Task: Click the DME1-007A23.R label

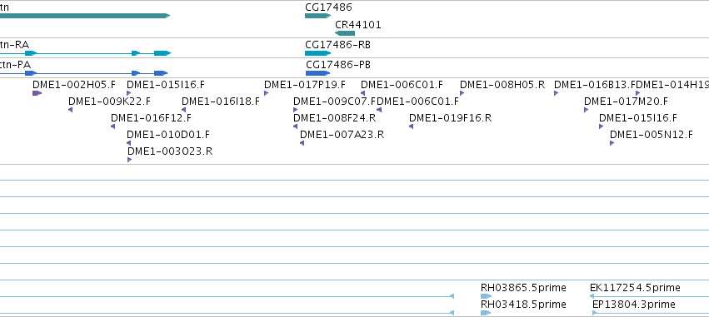Action: [x=342, y=135]
